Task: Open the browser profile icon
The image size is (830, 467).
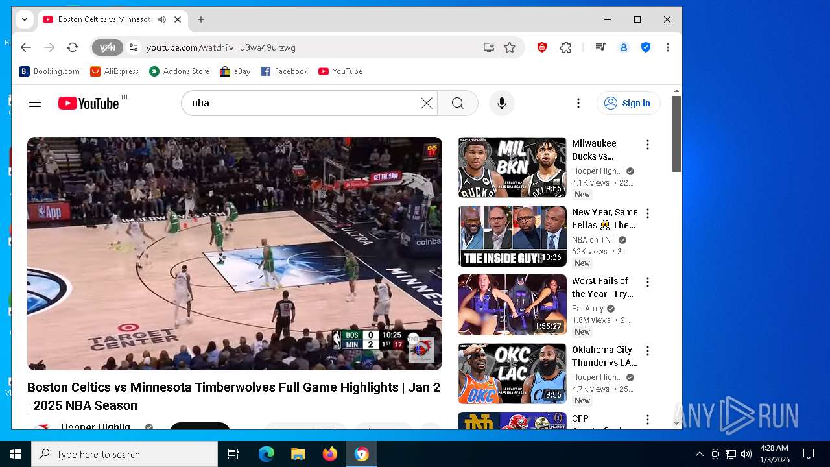Action: pyautogui.click(x=624, y=47)
